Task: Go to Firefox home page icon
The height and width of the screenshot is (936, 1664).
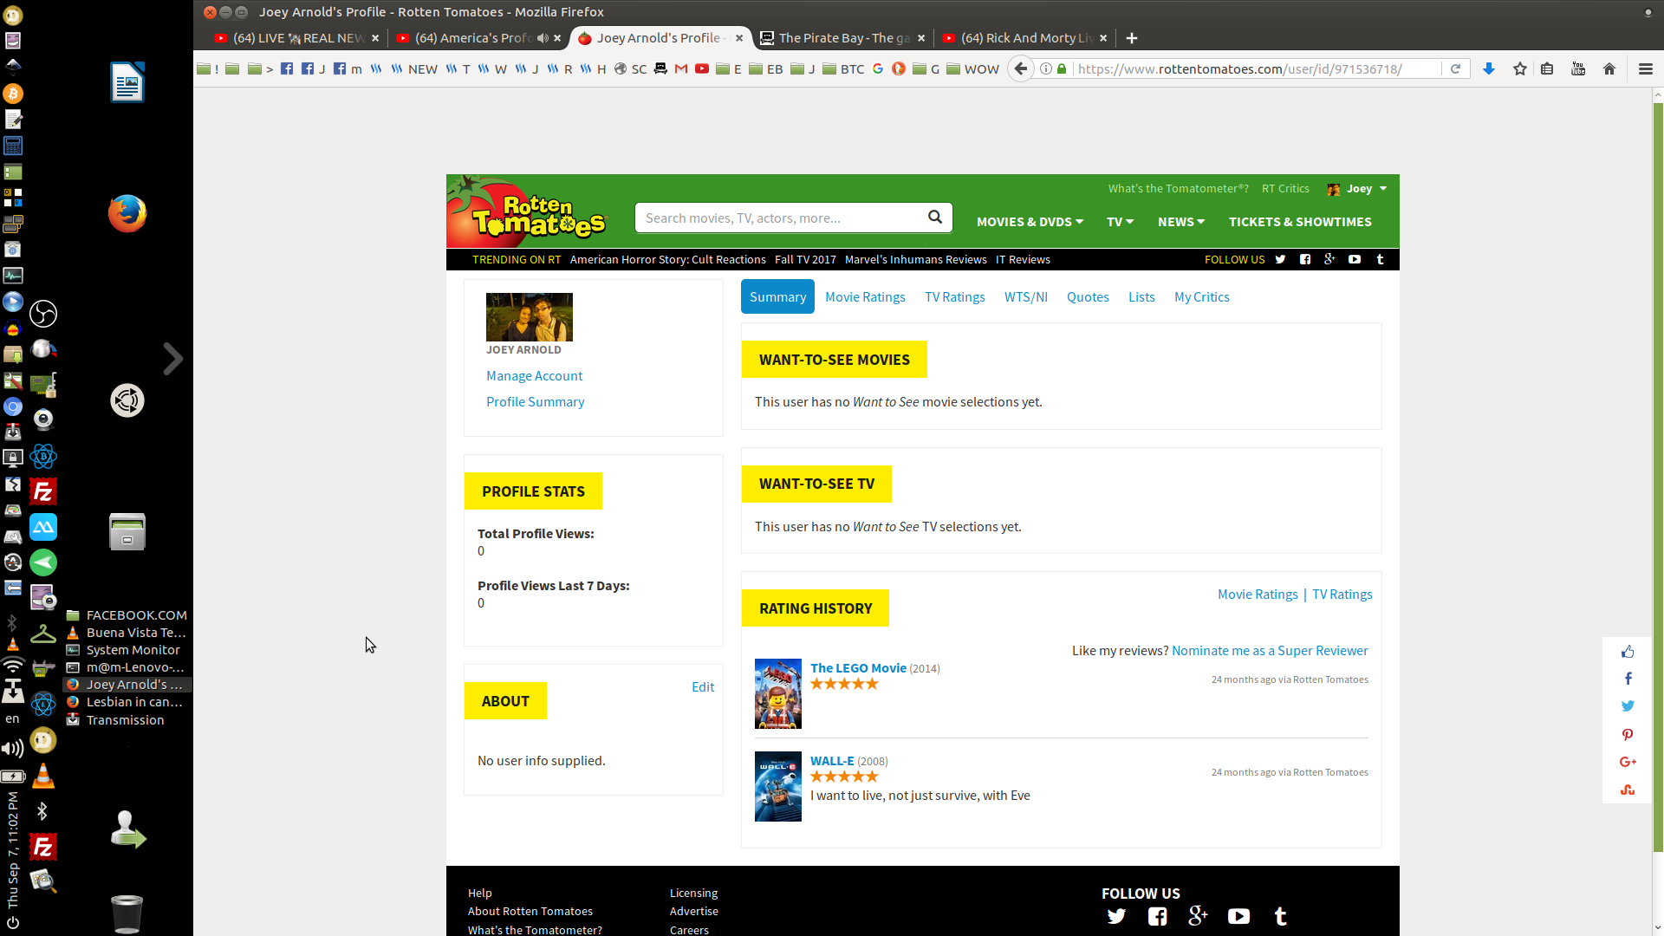Action: [x=1609, y=68]
